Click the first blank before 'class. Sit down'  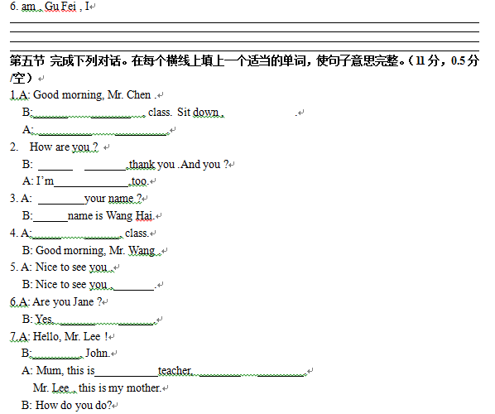[x=50, y=116]
